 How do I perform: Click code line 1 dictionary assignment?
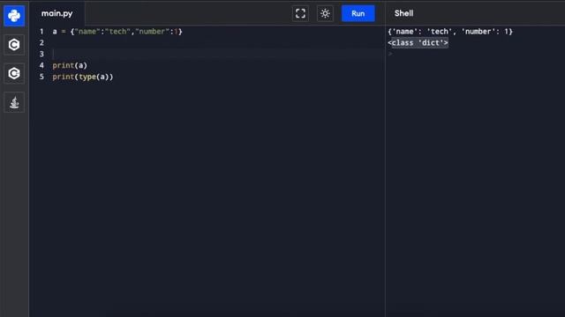coord(117,32)
